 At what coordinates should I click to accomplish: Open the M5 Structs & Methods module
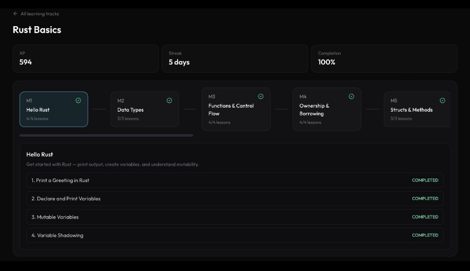point(417,109)
